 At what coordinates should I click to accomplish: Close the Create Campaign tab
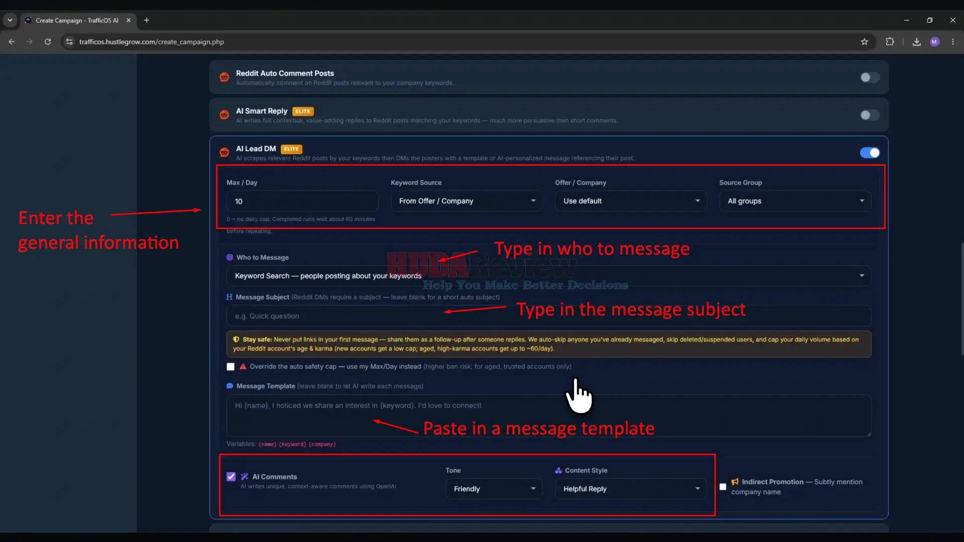(x=129, y=20)
